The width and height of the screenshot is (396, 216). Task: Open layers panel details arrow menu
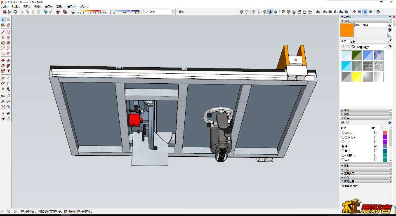pos(390,123)
